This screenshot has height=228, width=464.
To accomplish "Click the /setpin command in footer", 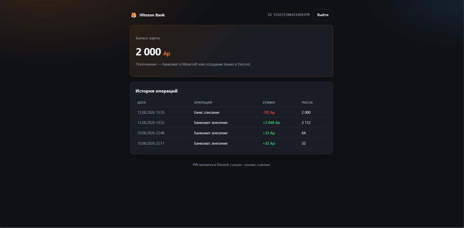I will pos(236,165).
